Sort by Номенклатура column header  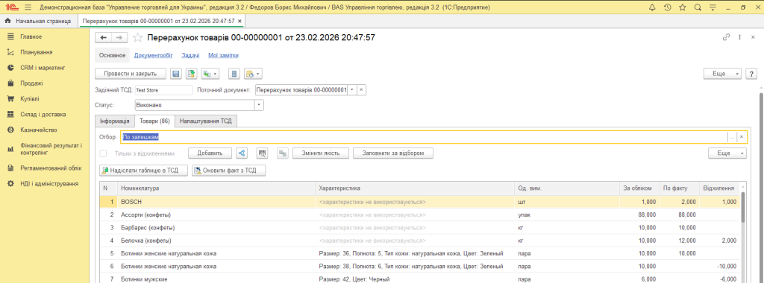[216, 188]
